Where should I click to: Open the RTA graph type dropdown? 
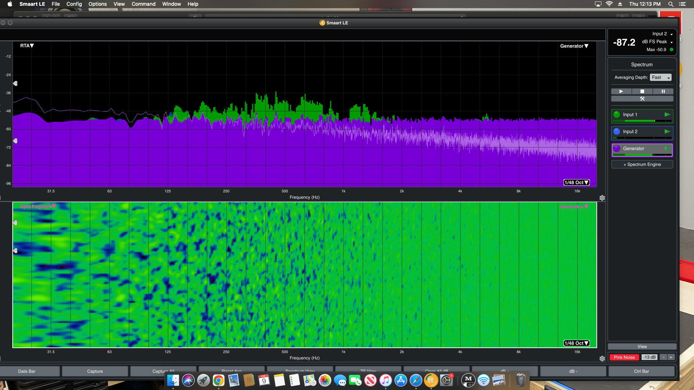coord(27,45)
